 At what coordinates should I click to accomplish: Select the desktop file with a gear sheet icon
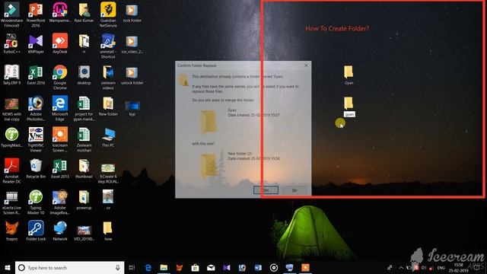click(x=84, y=75)
